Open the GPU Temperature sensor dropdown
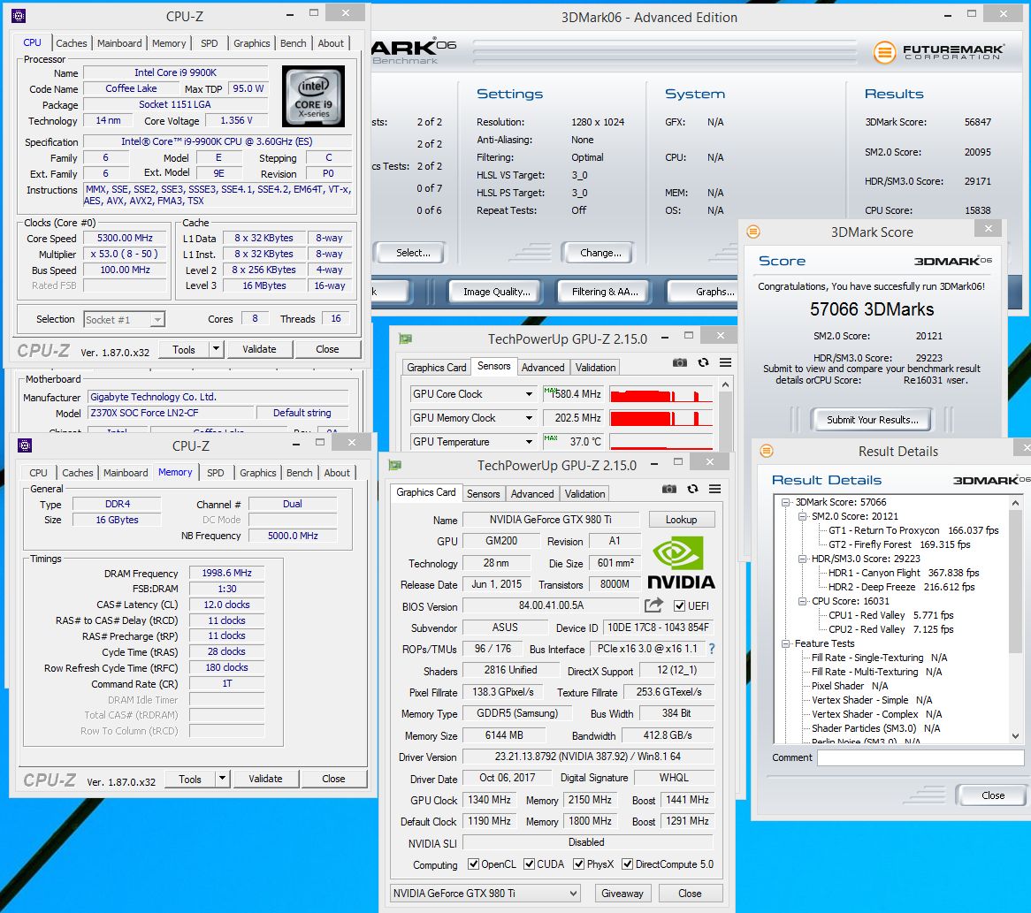Image resolution: width=1031 pixels, height=913 pixels. click(x=529, y=442)
